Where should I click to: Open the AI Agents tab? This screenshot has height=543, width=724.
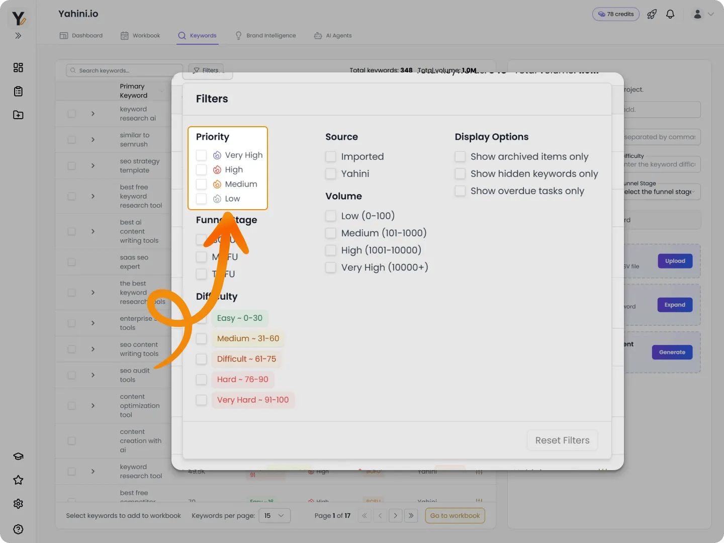[x=332, y=35]
